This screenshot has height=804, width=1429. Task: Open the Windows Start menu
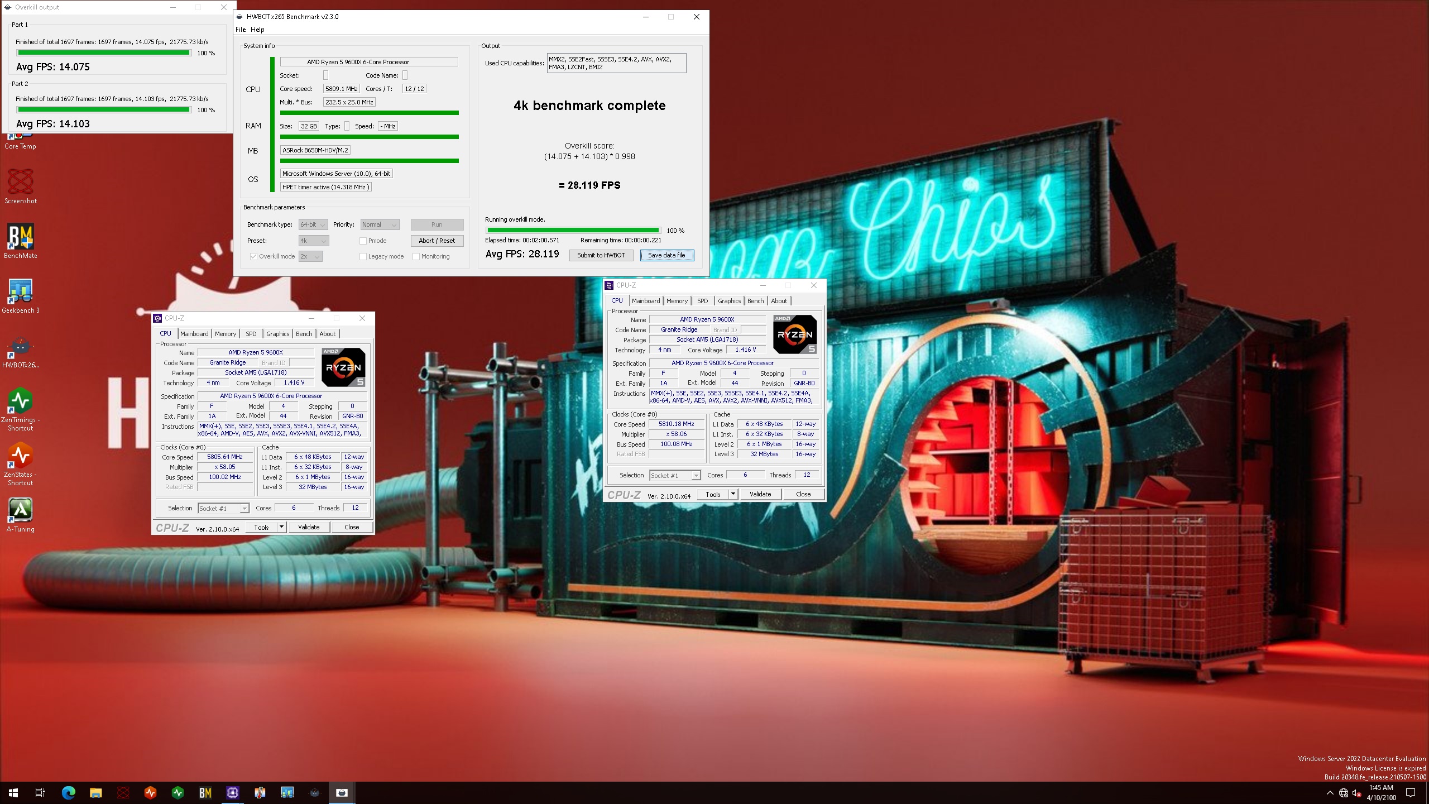pos(13,792)
